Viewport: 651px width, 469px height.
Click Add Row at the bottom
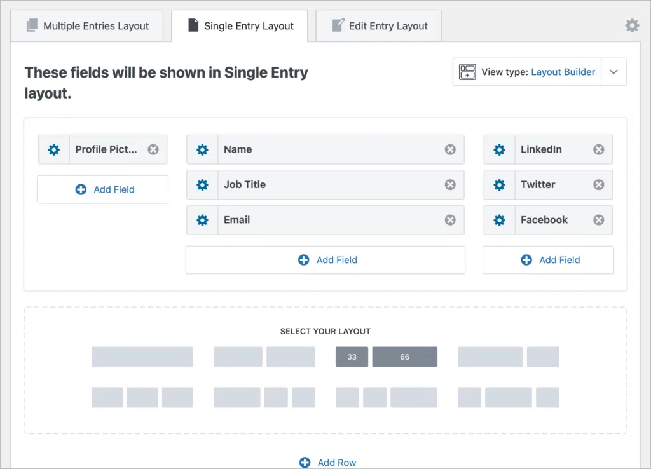coord(327,463)
